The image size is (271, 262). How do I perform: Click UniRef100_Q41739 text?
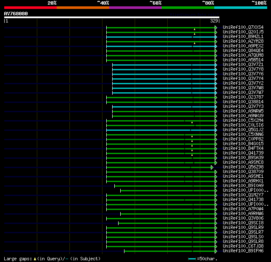click(243, 153)
